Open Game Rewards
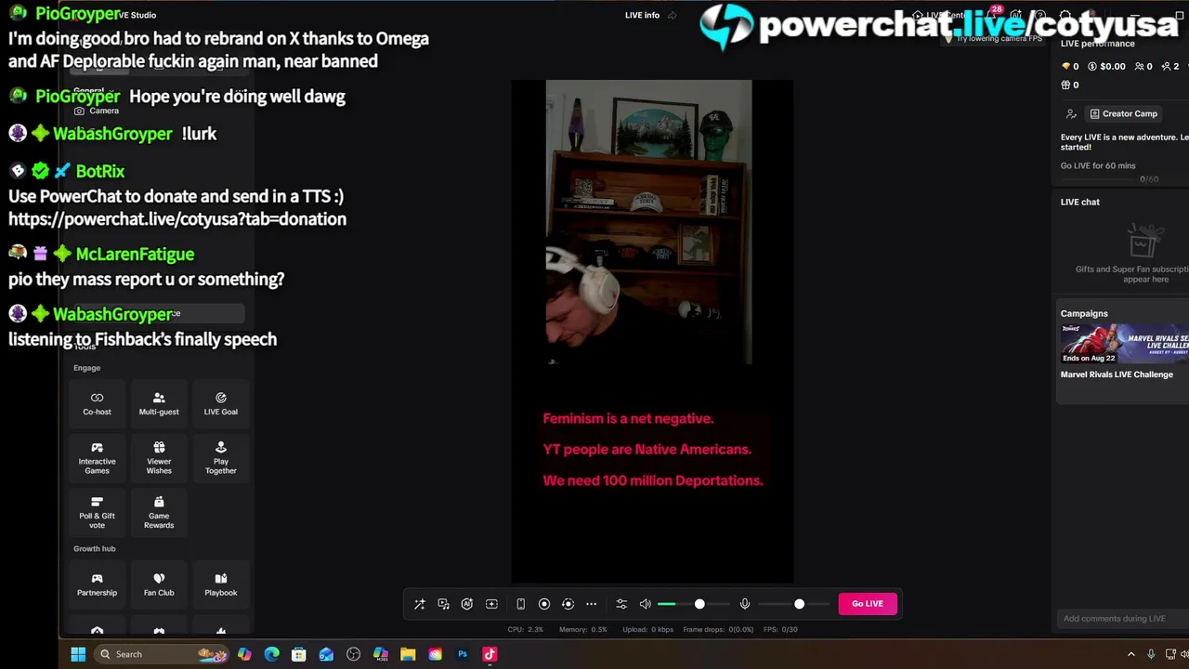The height and width of the screenshot is (669, 1189). tap(159, 513)
